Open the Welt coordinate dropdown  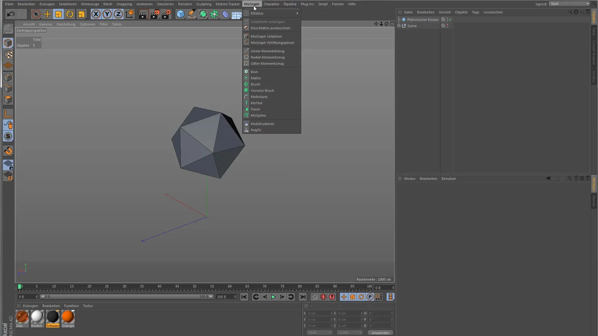tap(320, 333)
